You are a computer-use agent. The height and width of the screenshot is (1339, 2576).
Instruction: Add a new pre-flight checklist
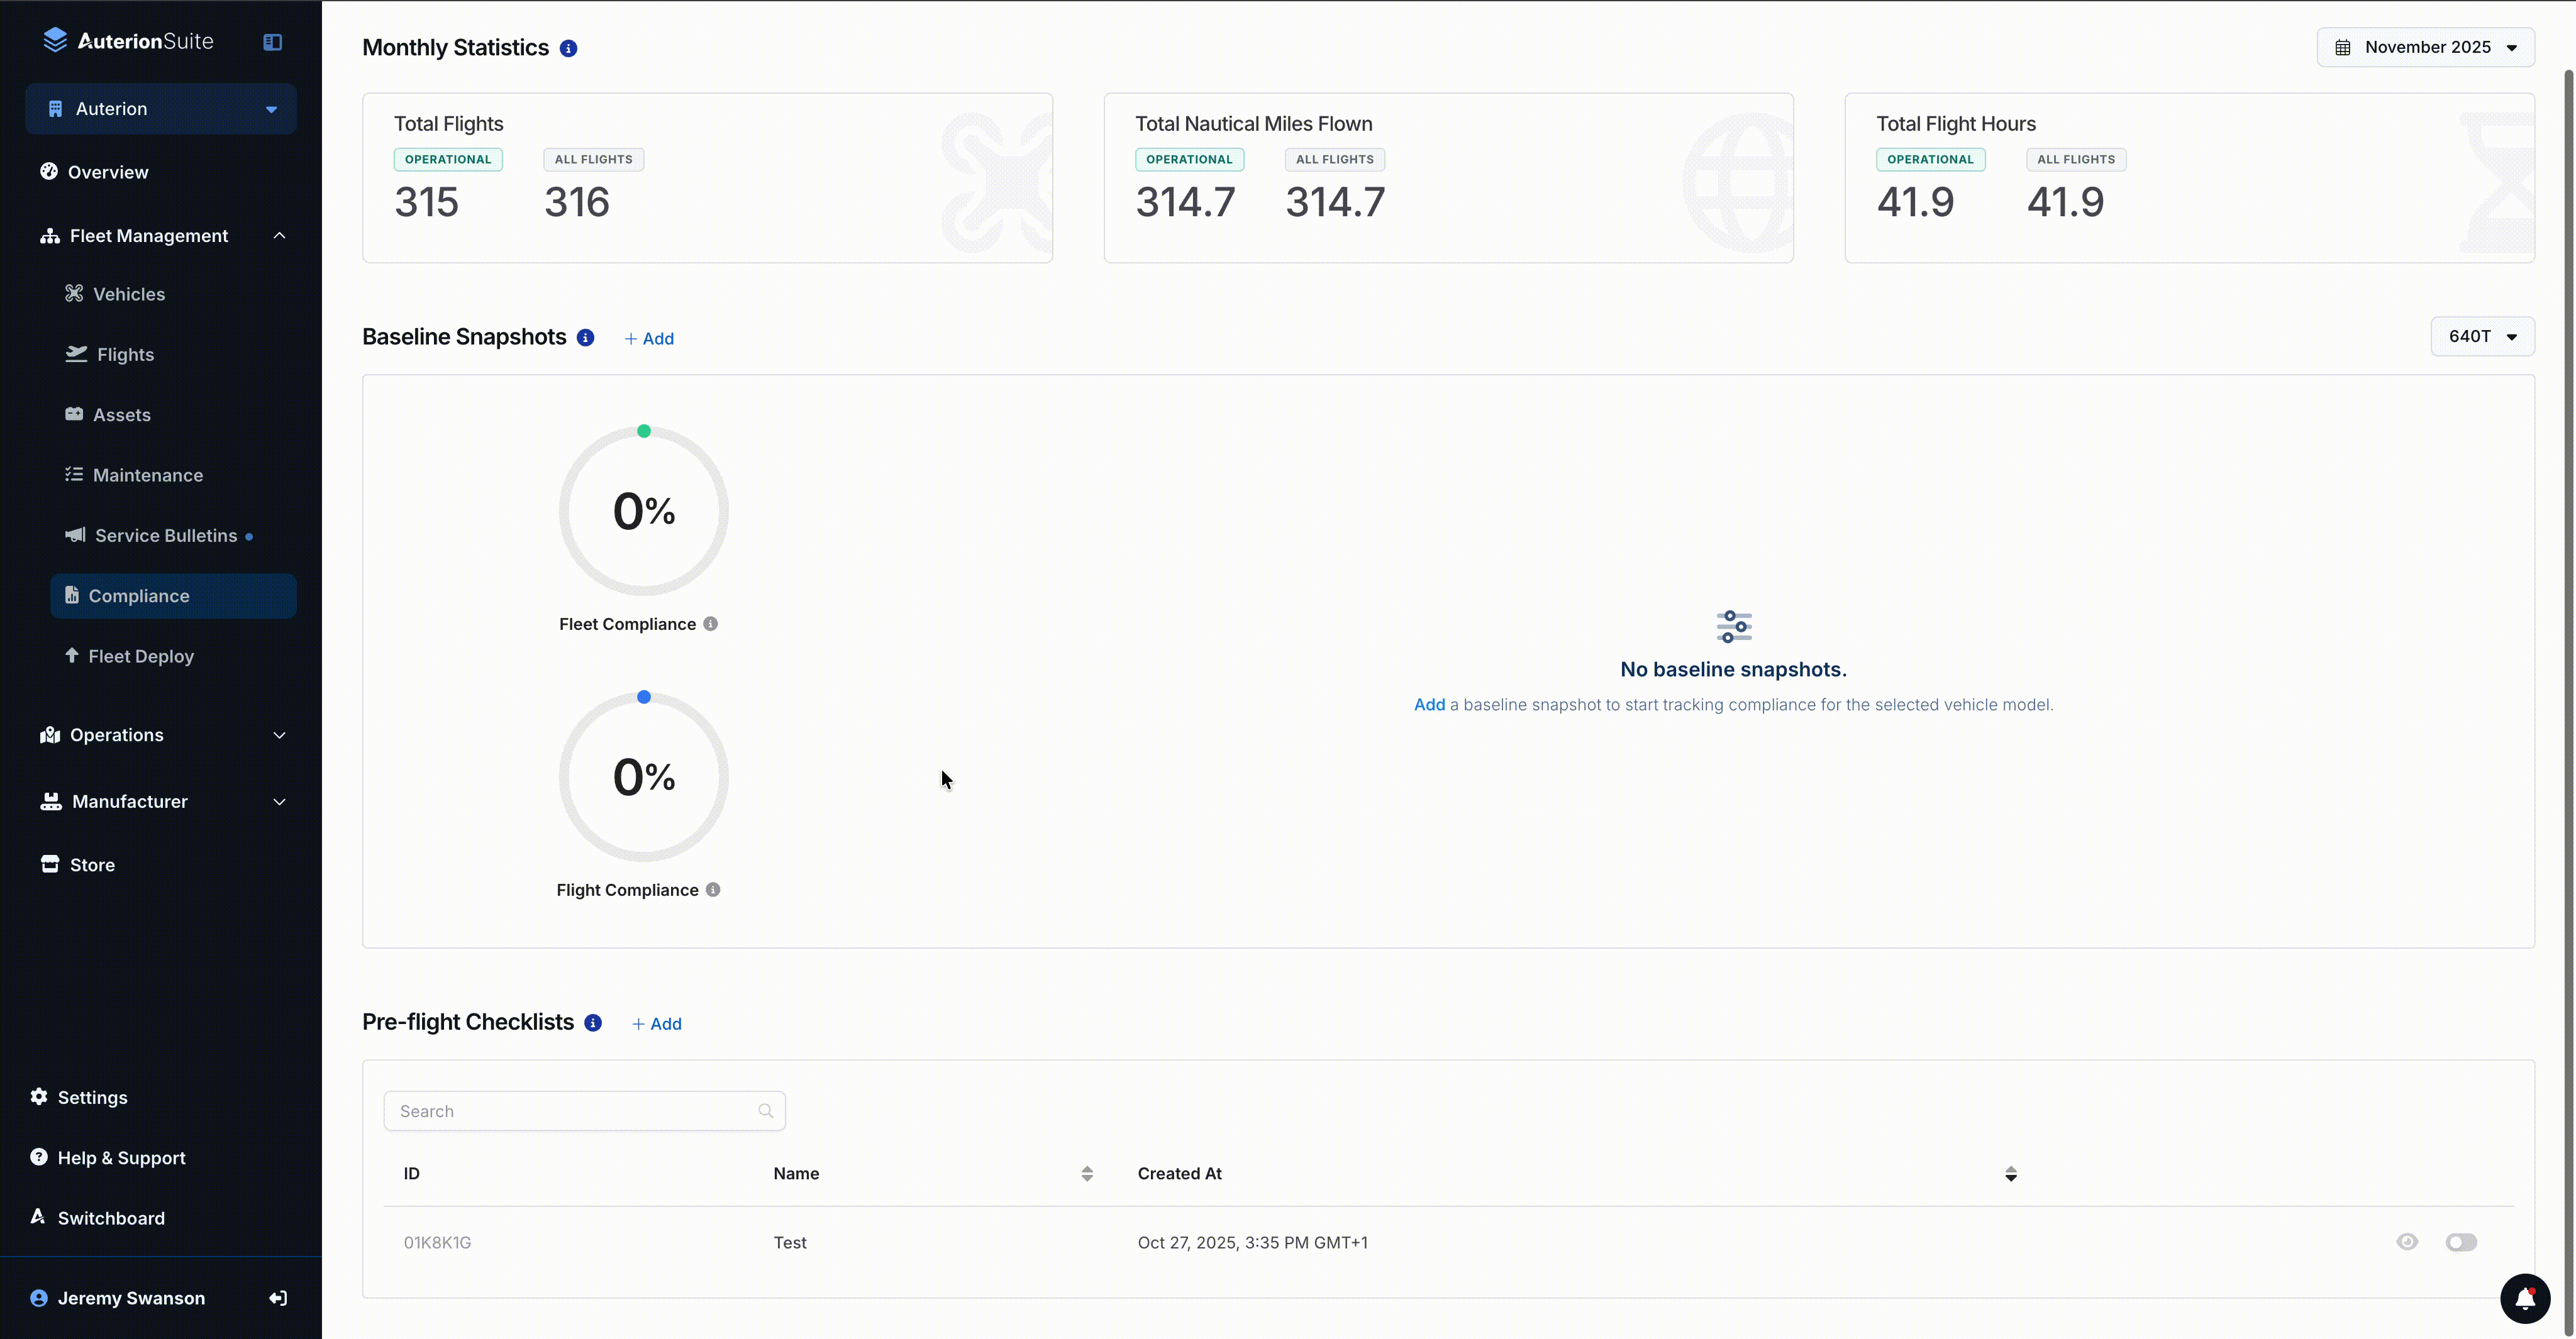[657, 1023]
